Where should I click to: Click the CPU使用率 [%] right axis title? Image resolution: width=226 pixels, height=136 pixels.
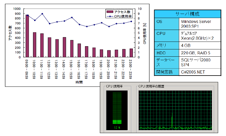pos(145,34)
